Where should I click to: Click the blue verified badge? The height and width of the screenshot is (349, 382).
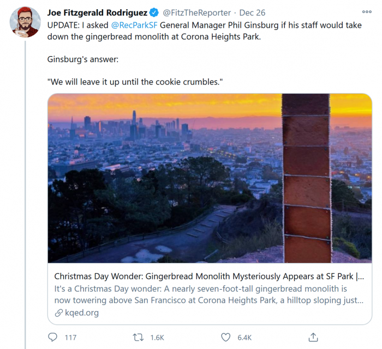(x=154, y=13)
